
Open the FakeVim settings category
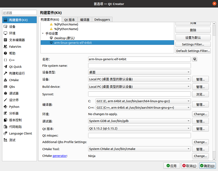click(15, 47)
